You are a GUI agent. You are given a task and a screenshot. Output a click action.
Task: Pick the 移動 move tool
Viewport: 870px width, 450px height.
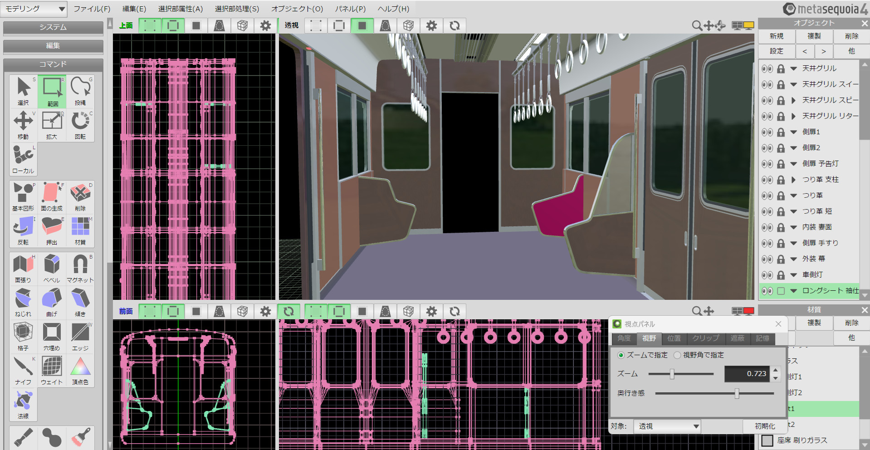(x=23, y=125)
